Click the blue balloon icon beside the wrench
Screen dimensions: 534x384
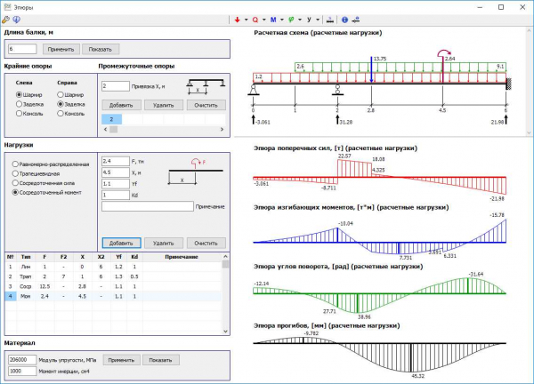coord(16,20)
